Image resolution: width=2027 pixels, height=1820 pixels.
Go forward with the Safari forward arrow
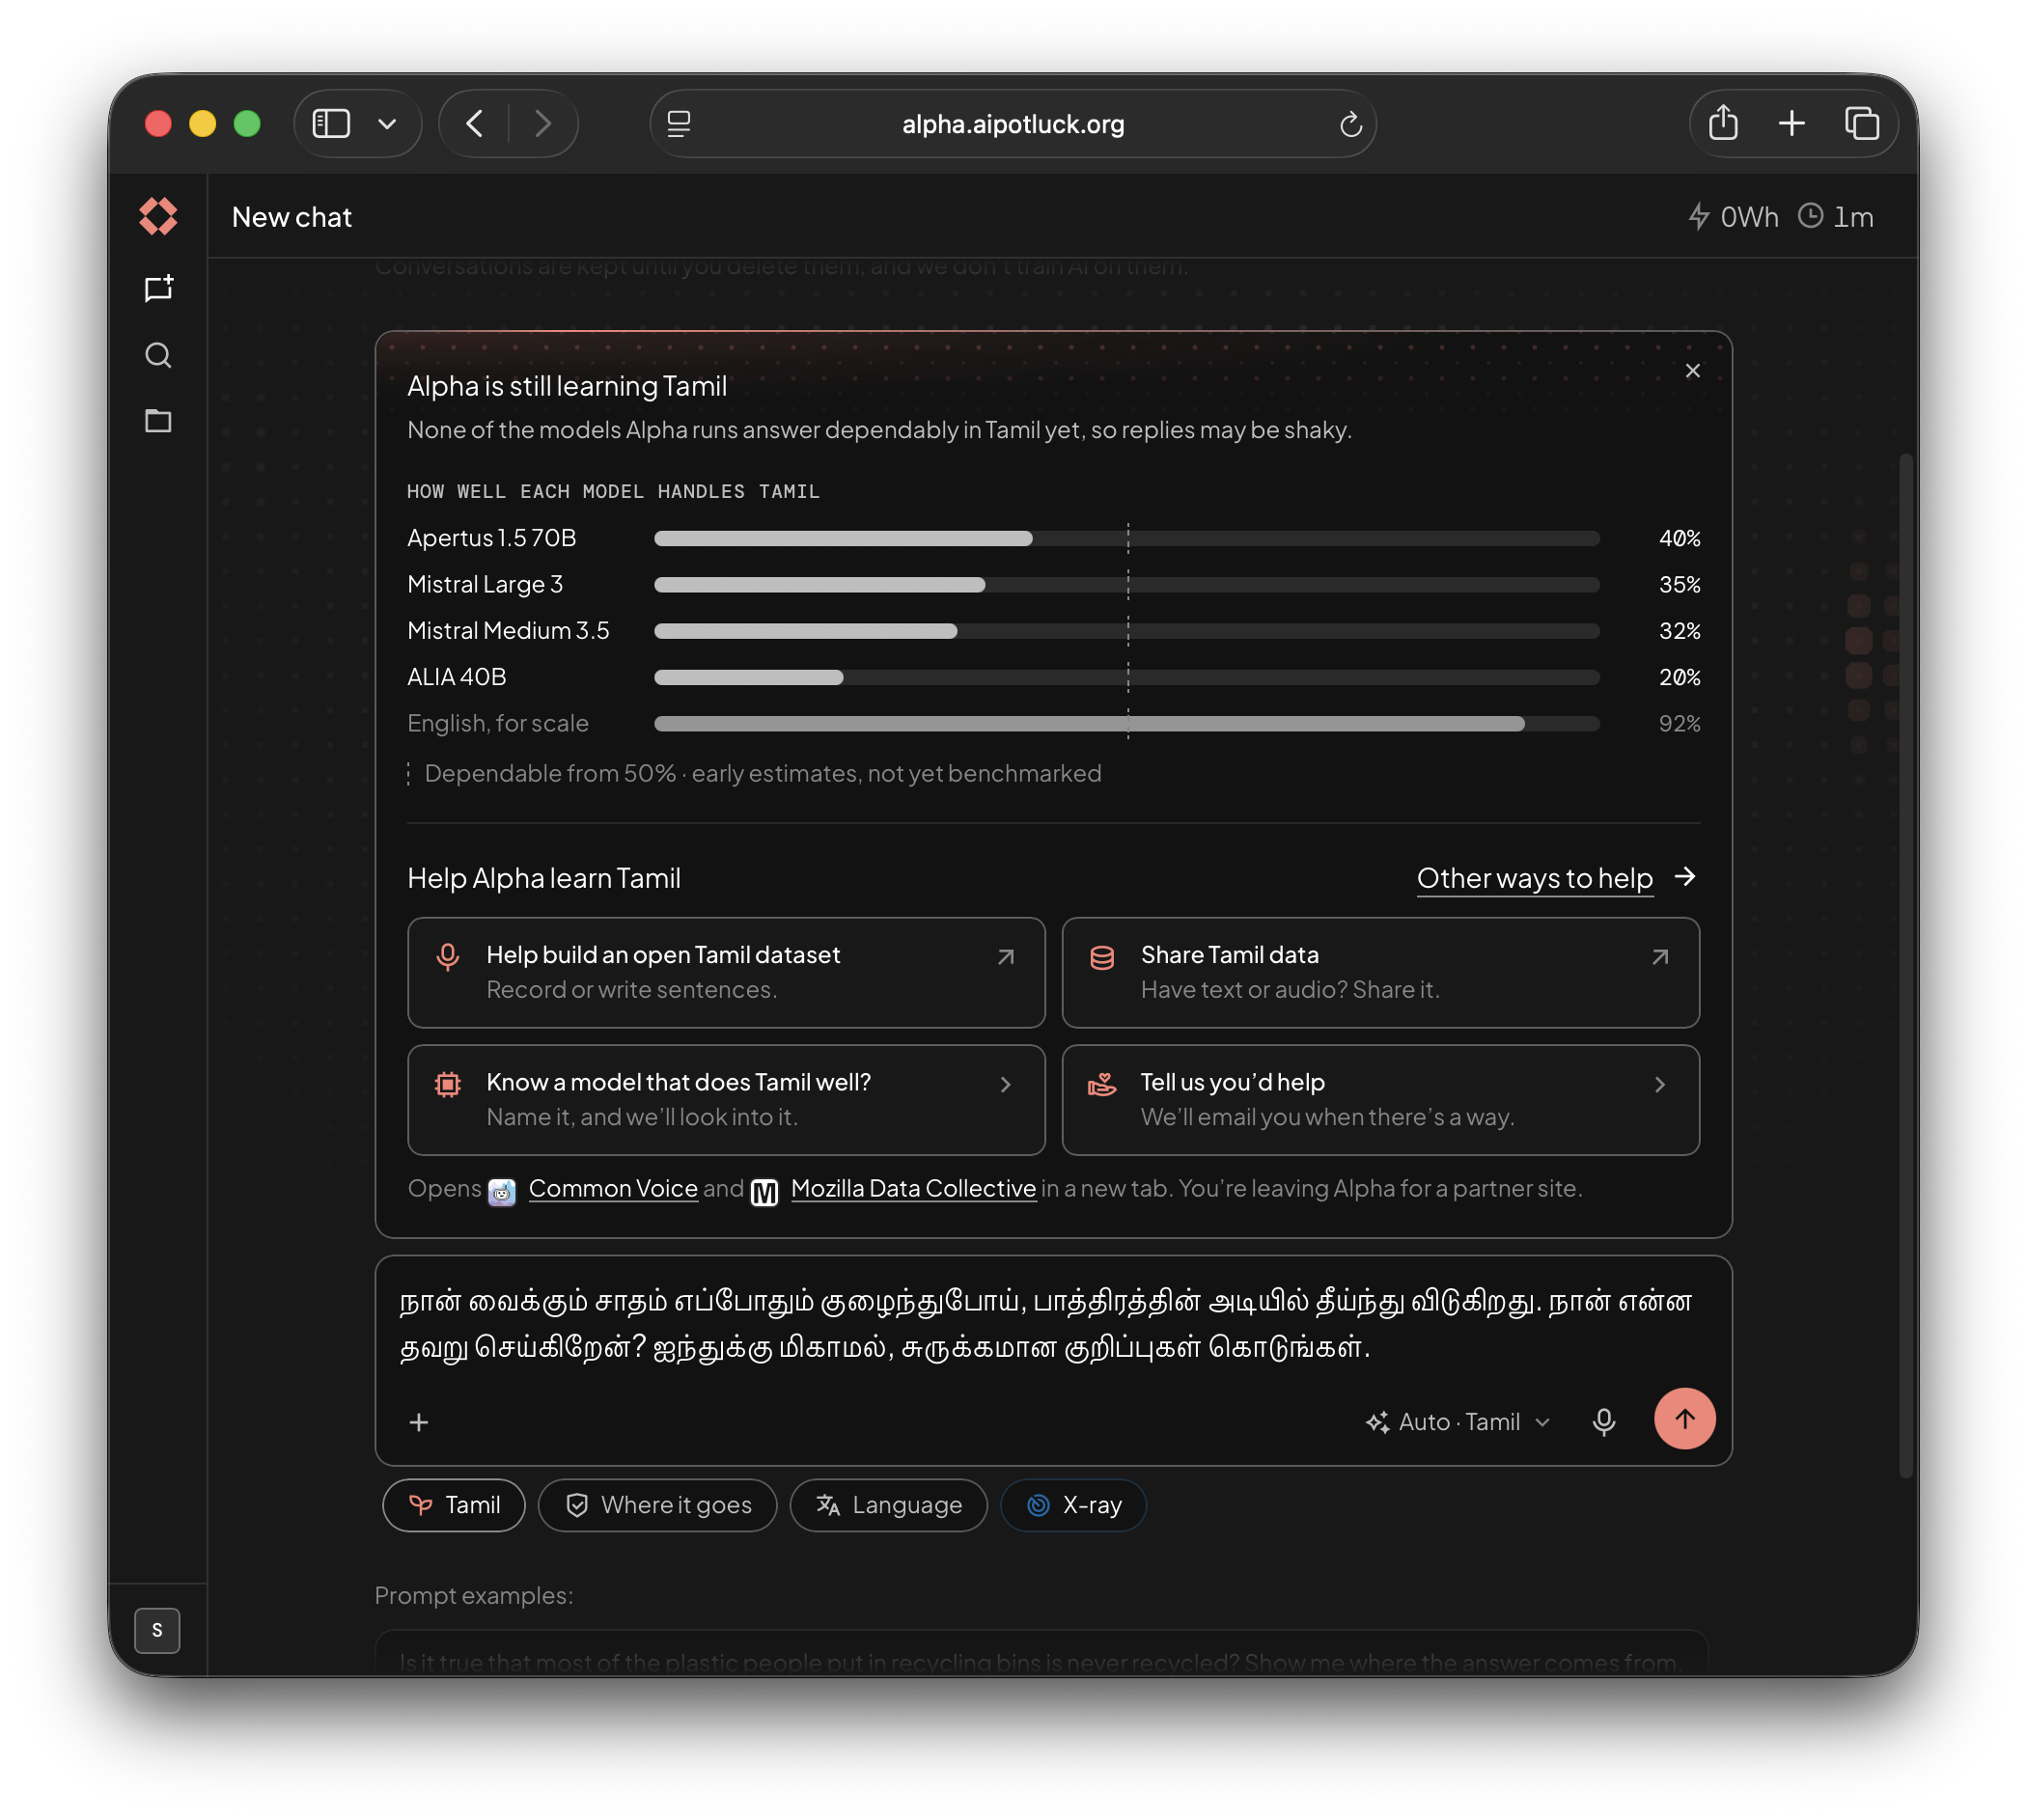pos(543,124)
